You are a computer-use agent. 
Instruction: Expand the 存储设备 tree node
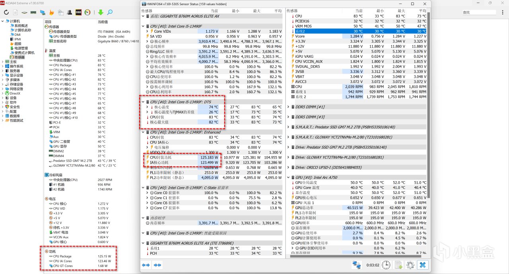tap(3, 84)
